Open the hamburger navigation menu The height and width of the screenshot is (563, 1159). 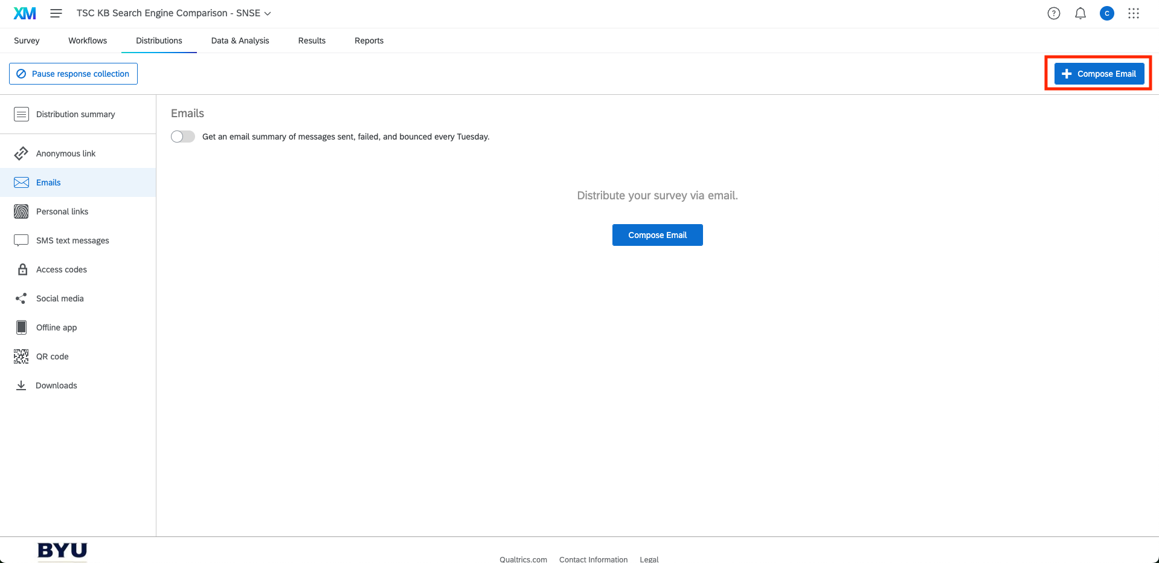[56, 13]
